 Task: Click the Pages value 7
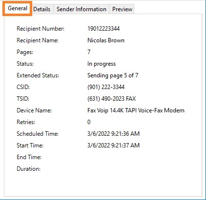click(x=89, y=52)
